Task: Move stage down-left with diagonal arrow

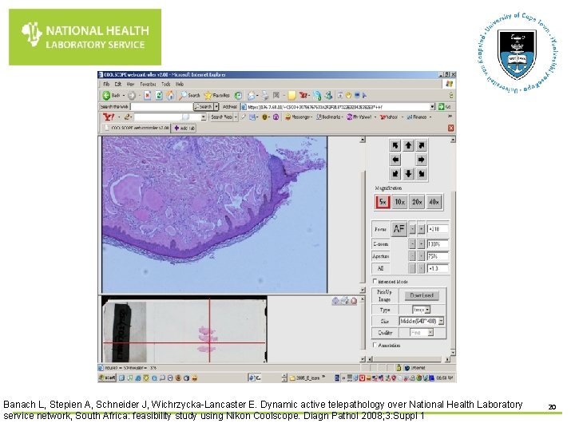Action: pos(395,174)
